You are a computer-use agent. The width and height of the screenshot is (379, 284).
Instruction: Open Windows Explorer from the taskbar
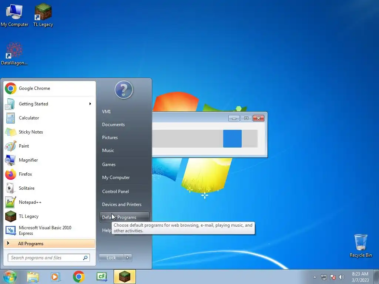pos(33,277)
